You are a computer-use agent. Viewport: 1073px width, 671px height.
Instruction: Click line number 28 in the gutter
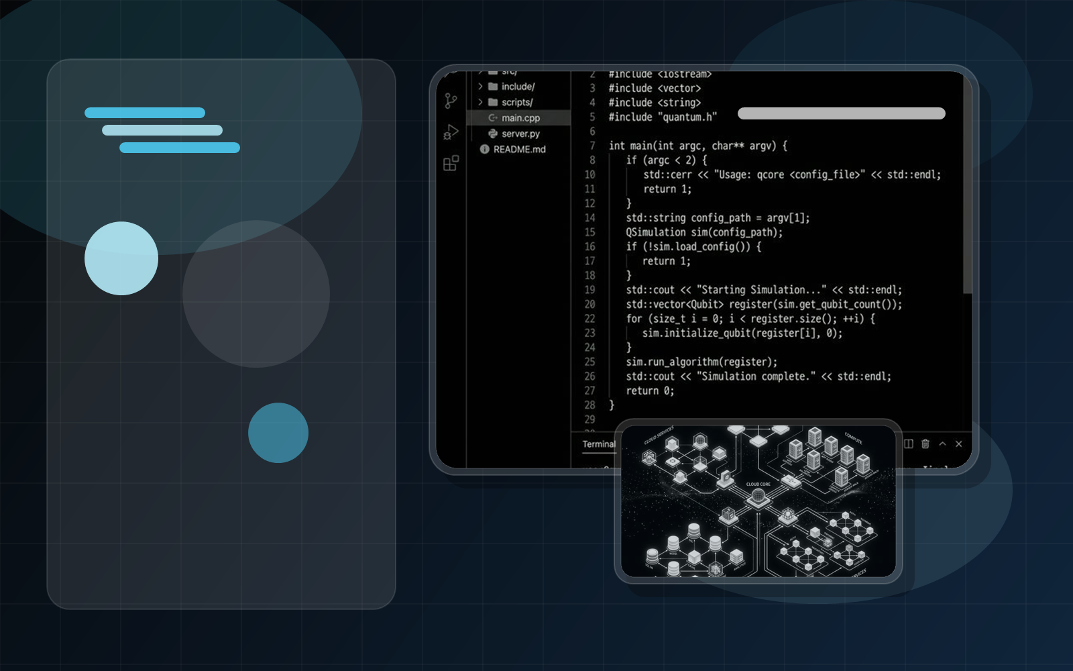pyautogui.click(x=589, y=405)
